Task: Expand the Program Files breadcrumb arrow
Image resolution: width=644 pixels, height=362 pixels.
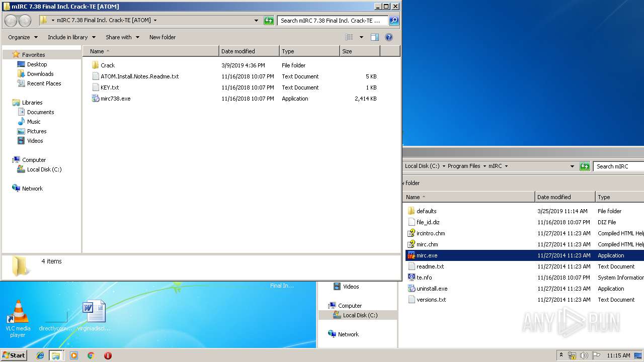Action: click(x=485, y=166)
